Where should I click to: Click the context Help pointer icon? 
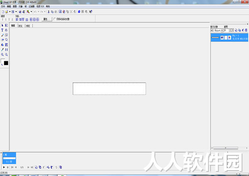(91, 12)
